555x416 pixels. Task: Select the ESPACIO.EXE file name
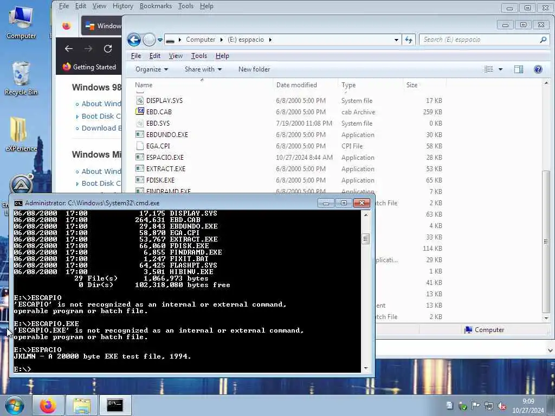(x=165, y=158)
